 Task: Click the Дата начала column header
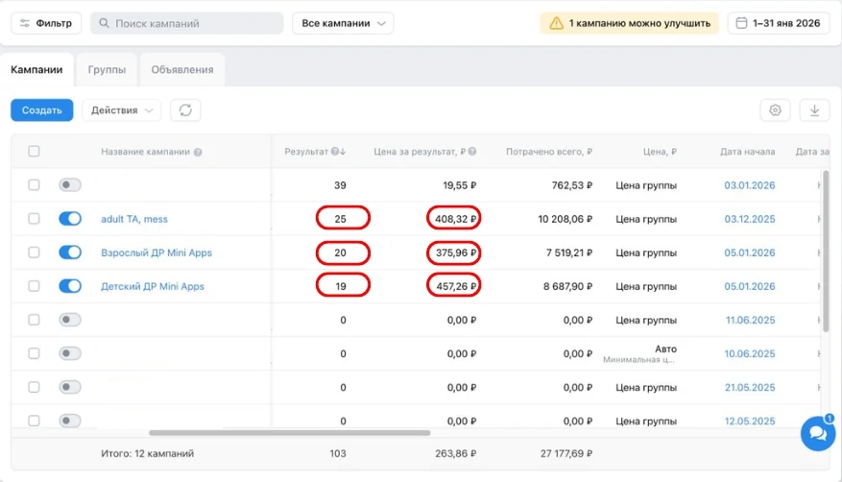(748, 152)
